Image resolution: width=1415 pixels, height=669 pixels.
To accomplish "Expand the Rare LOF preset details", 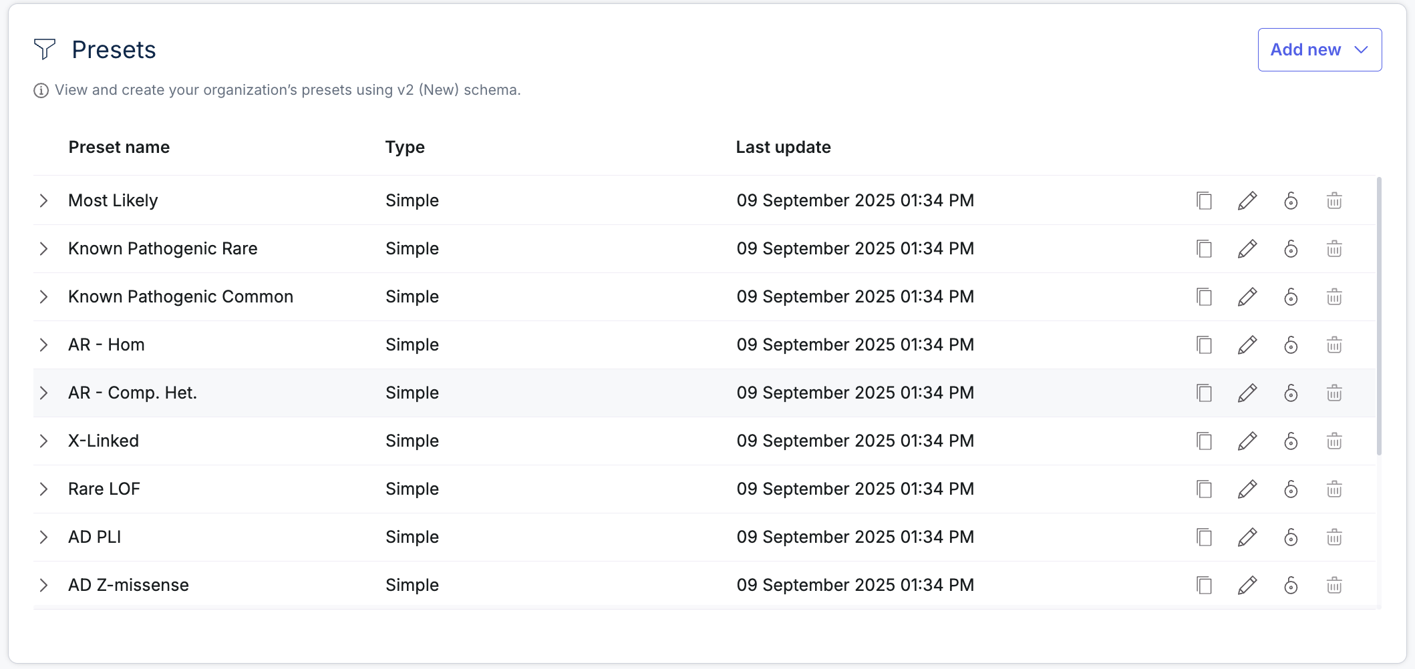I will pyautogui.click(x=44, y=489).
